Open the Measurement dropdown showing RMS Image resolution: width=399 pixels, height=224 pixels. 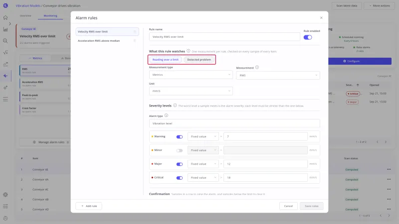click(x=278, y=75)
